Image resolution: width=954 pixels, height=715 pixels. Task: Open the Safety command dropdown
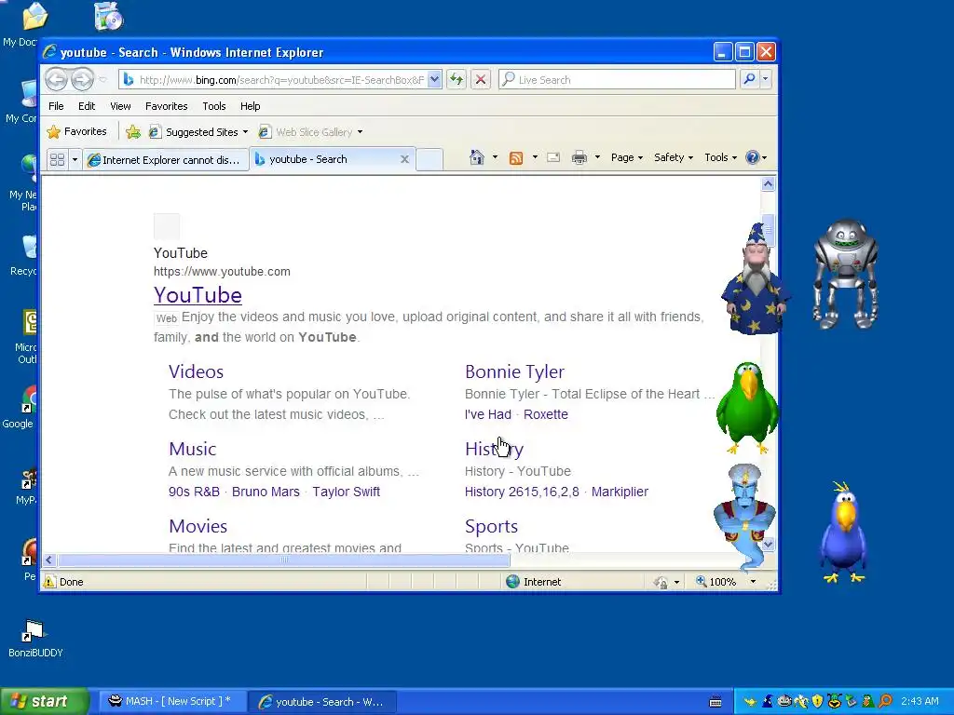(673, 157)
